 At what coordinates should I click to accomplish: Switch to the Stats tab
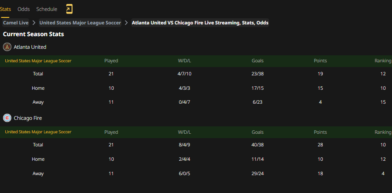click(x=5, y=9)
